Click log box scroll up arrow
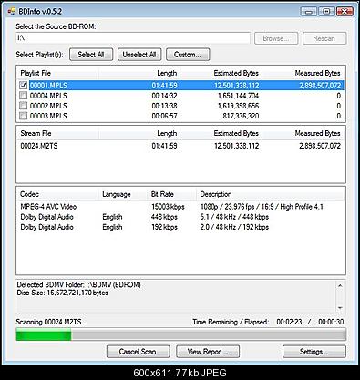Screen dimensions: 360x380 coord(340,286)
